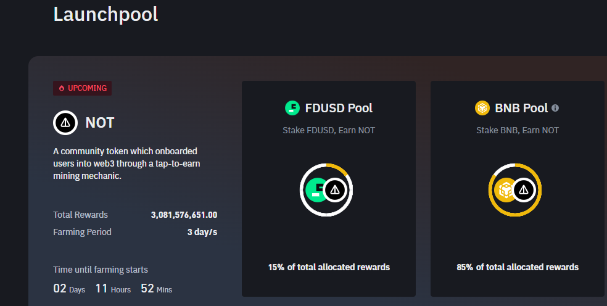Open the FDUSD Pool title link
This screenshot has height=306, width=607.
[339, 109]
